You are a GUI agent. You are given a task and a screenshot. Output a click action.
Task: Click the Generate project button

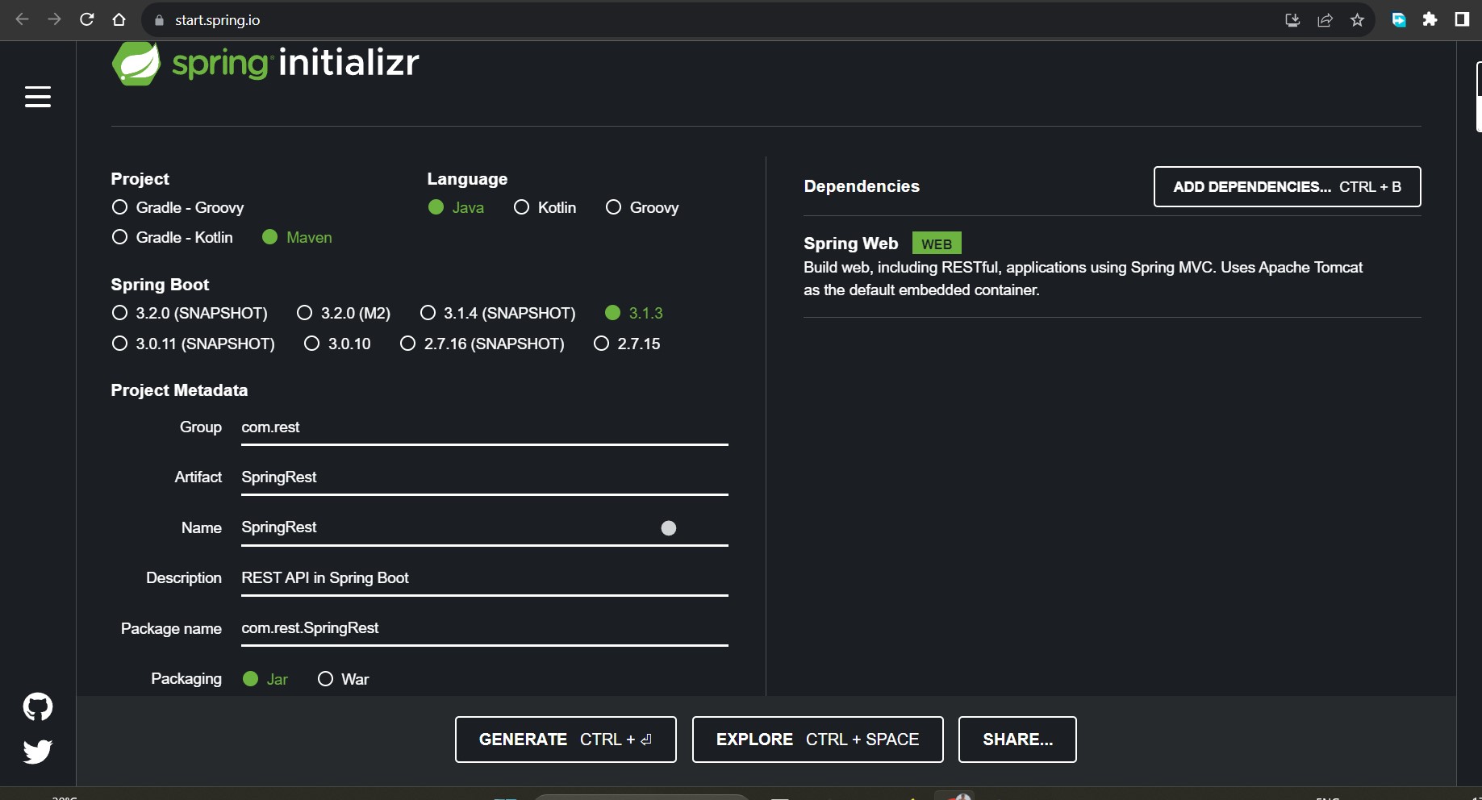pos(566,740)
